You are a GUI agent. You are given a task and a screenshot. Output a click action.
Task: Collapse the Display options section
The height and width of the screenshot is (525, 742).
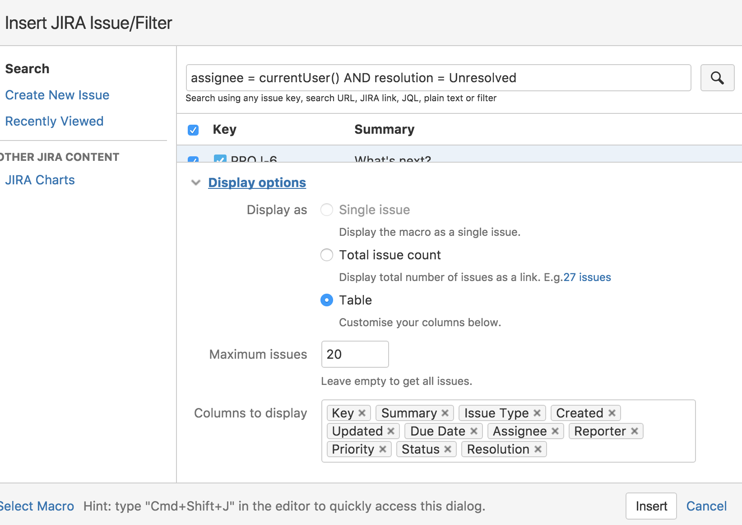tap(196, 183)
